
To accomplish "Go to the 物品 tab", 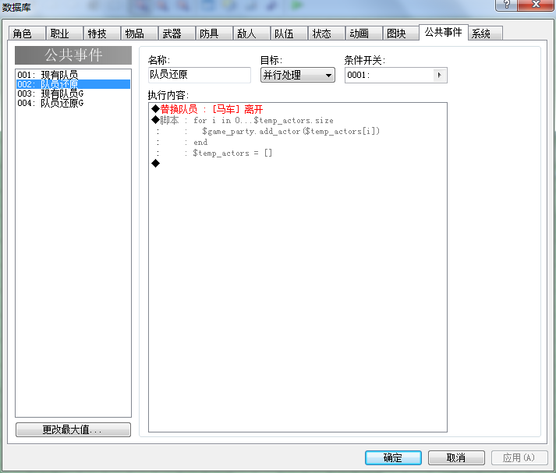I will tap(140, 34).
